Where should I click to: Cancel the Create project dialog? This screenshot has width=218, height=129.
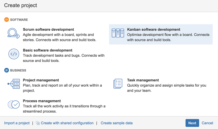pos(207,123)
